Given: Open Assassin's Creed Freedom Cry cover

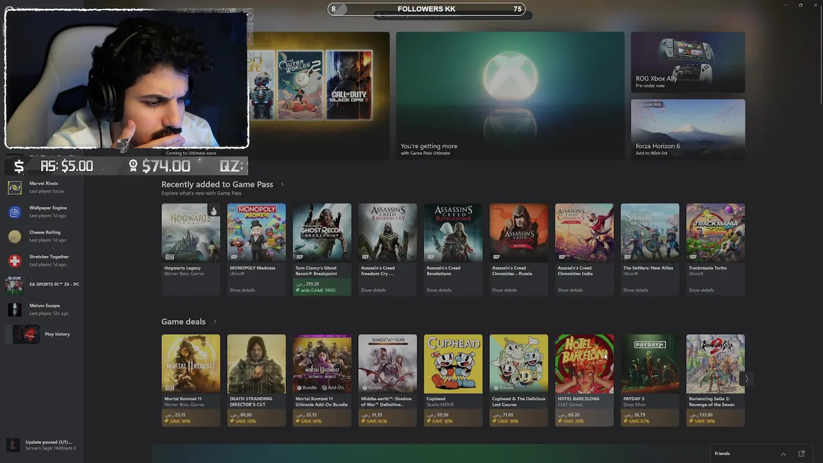Looking at the screenshot, I should pos(388,233).
